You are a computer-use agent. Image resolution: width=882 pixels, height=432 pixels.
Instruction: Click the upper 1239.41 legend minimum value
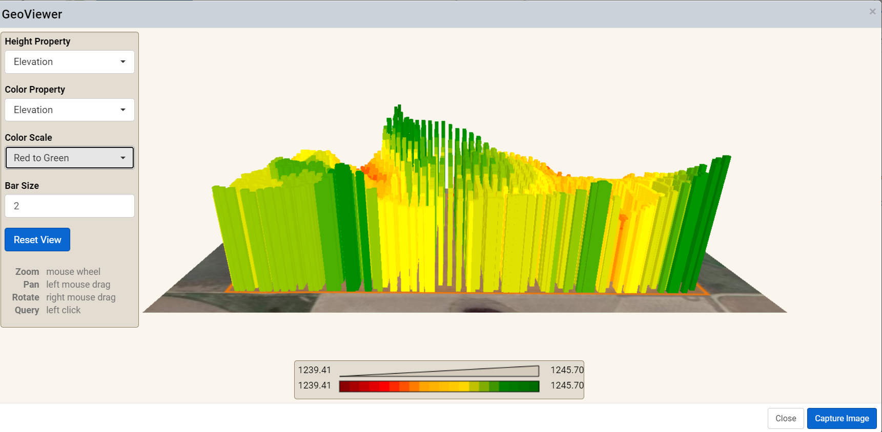(x=315, y=370)
